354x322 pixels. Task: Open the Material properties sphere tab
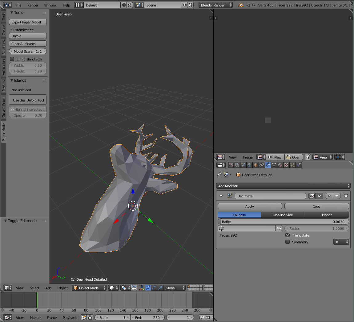tap(280, 165)
